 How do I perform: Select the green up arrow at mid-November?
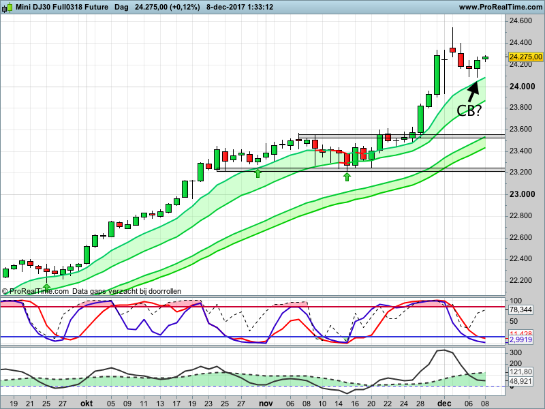click(x=347, y=177)
